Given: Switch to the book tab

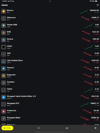Looking at the screenshot, I should point(39,128).
